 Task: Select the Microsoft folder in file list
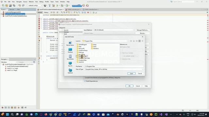81,48
